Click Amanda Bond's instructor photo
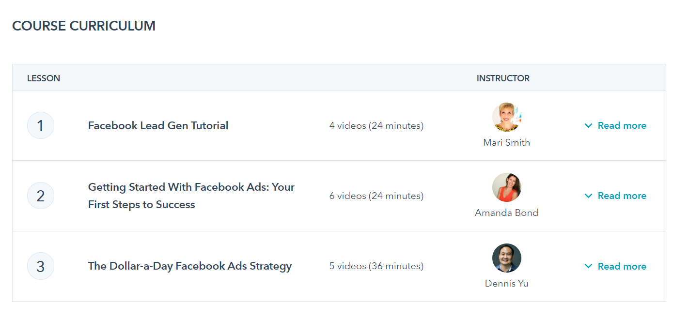 [506, 187]
